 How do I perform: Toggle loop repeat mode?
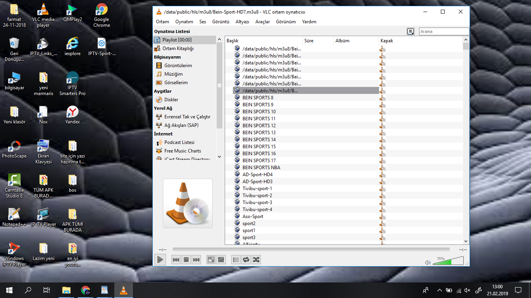click(246, 260)
